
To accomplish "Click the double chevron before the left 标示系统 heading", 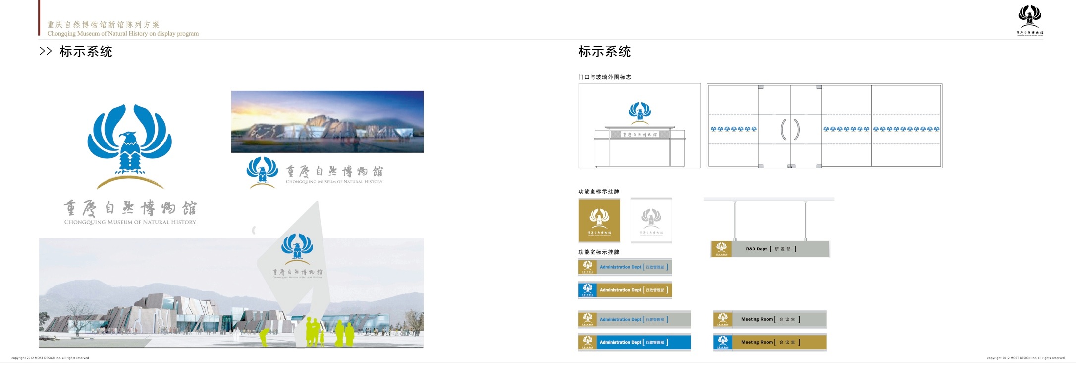I will (46, 51).
